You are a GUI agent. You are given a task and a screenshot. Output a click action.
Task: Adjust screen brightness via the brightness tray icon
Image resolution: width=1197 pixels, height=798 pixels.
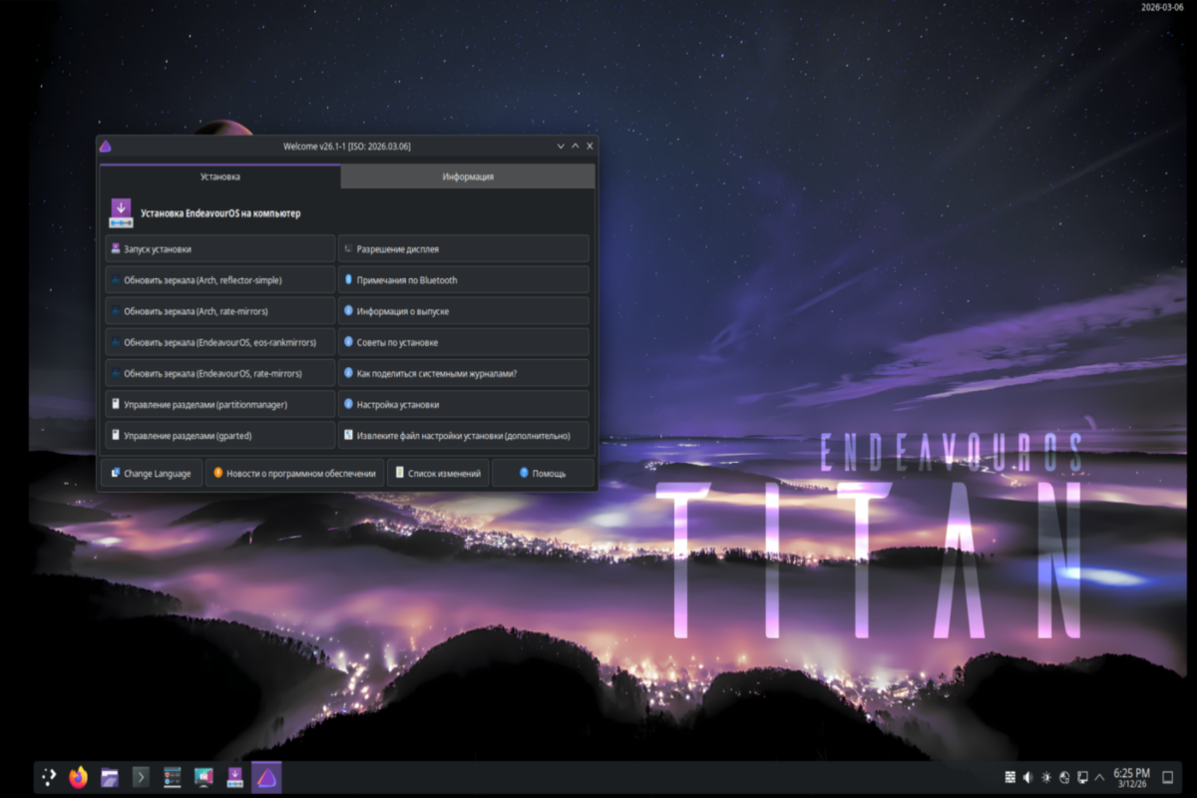coord(1045,776)
